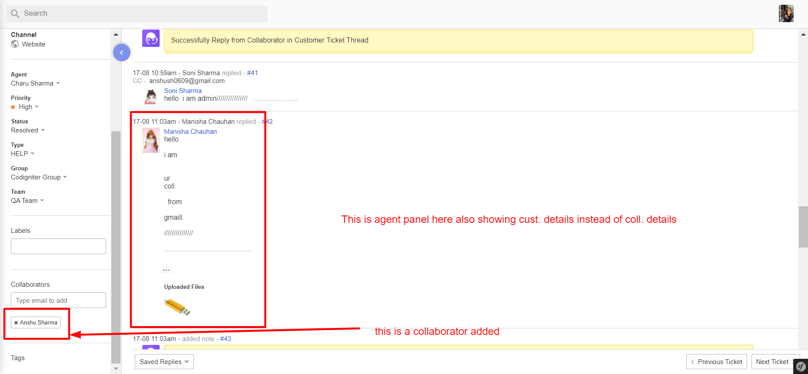Image resolution: width=808 pixels, height=374 pixels.
Task: Open thread link #42
Action: pyautogui.click(x=267, y=122)
